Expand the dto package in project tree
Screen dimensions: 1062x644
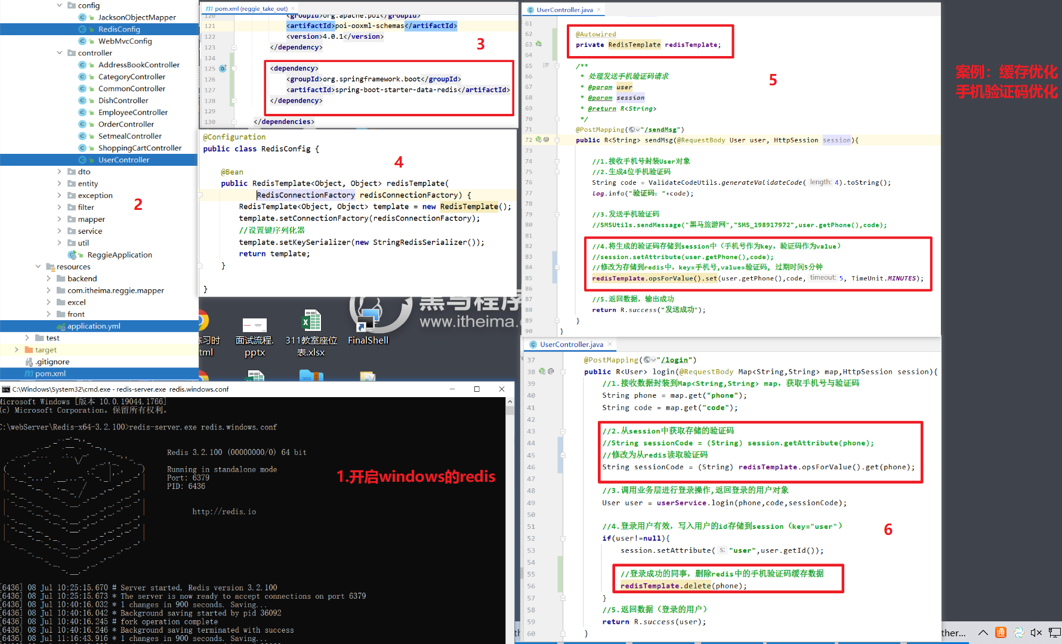[x=60, y=172]
